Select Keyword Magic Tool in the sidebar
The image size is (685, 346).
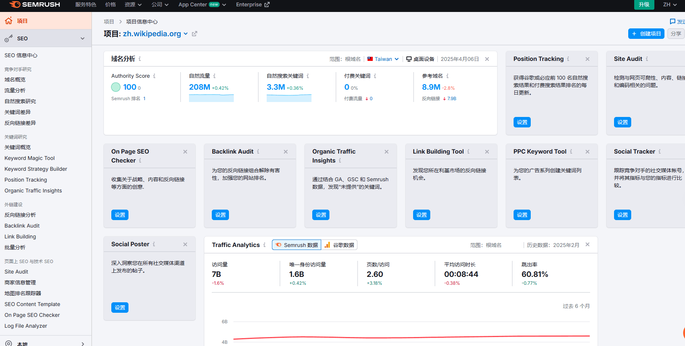[x=30, y=158]
